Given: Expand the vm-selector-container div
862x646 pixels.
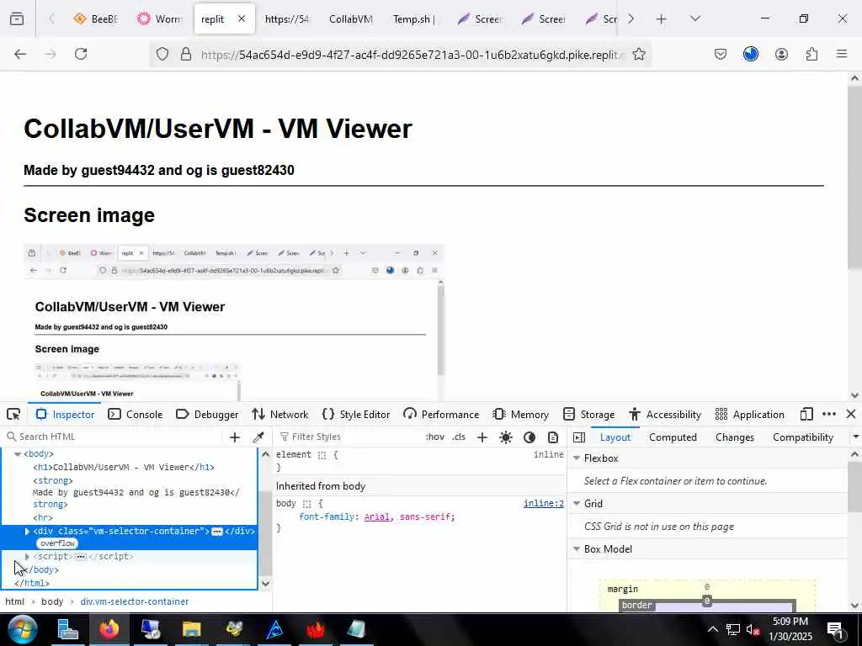Looking at the screenshot, I should (27, 532).
